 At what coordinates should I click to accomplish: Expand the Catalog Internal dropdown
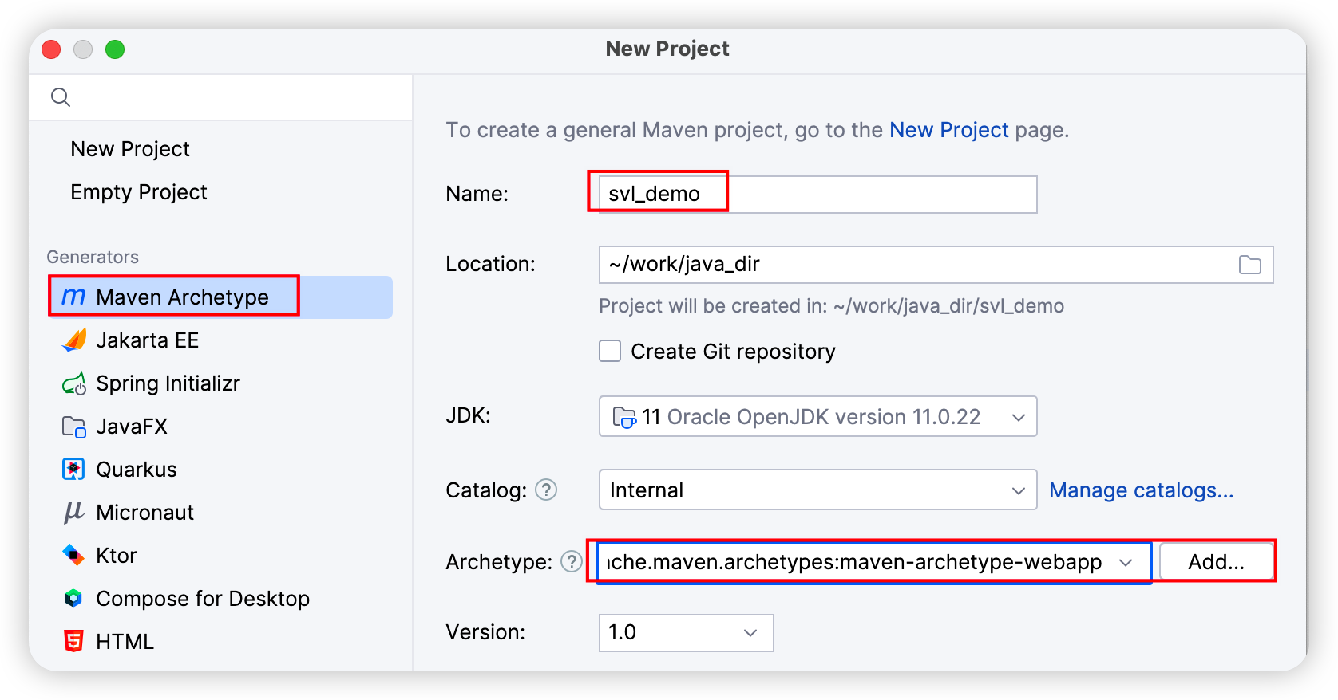click(1018, 490)
